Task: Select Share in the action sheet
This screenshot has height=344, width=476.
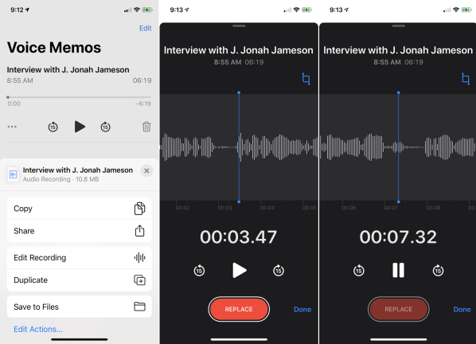Action: [x=80, y=231]
